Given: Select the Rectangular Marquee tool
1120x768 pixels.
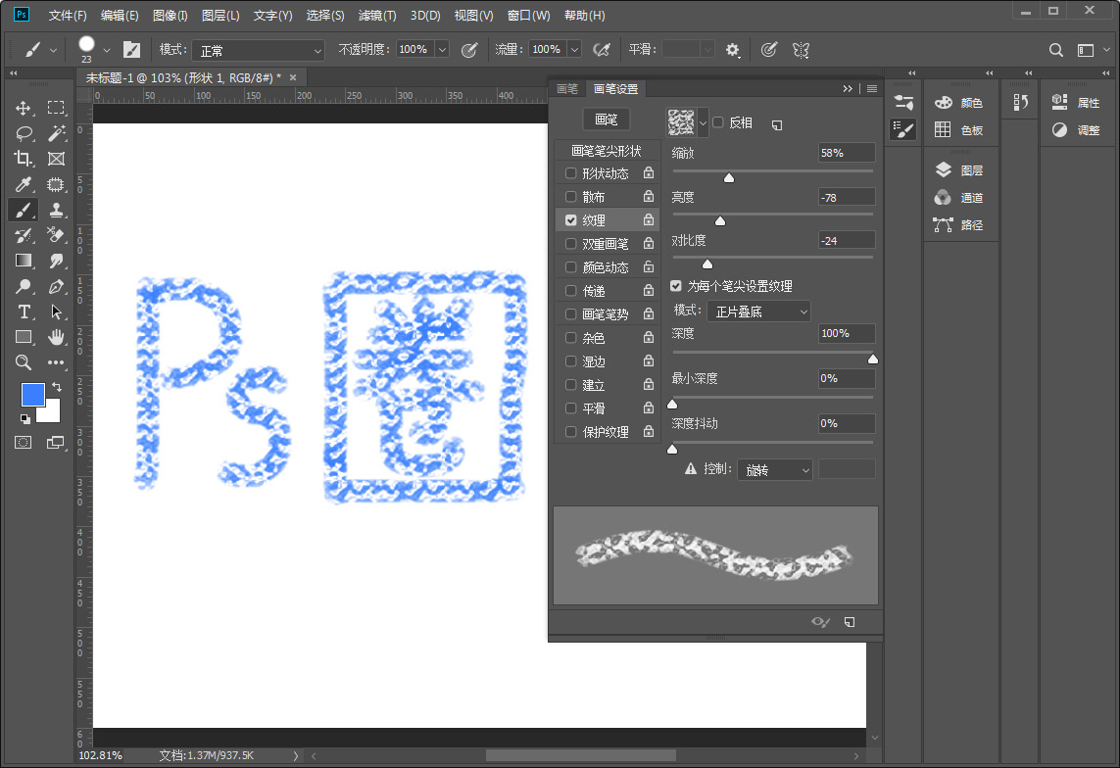Looking at the screenshot, I should click(x=56, y=108).
